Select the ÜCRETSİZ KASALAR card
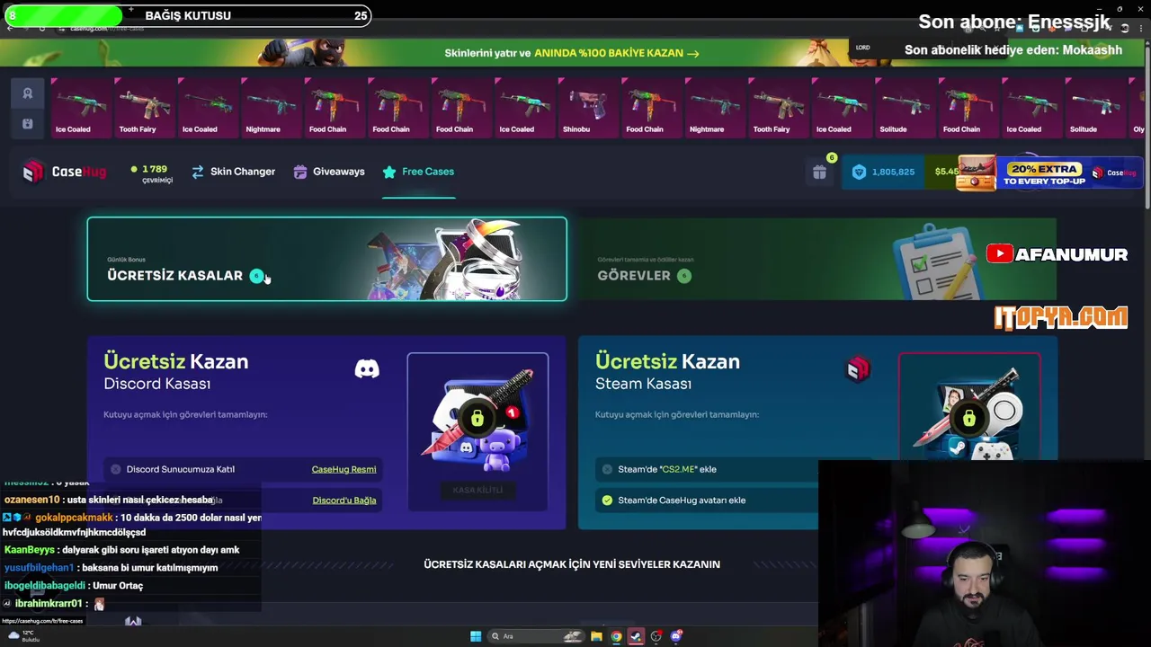1151x647 pixels. click(x=327, y=259)
